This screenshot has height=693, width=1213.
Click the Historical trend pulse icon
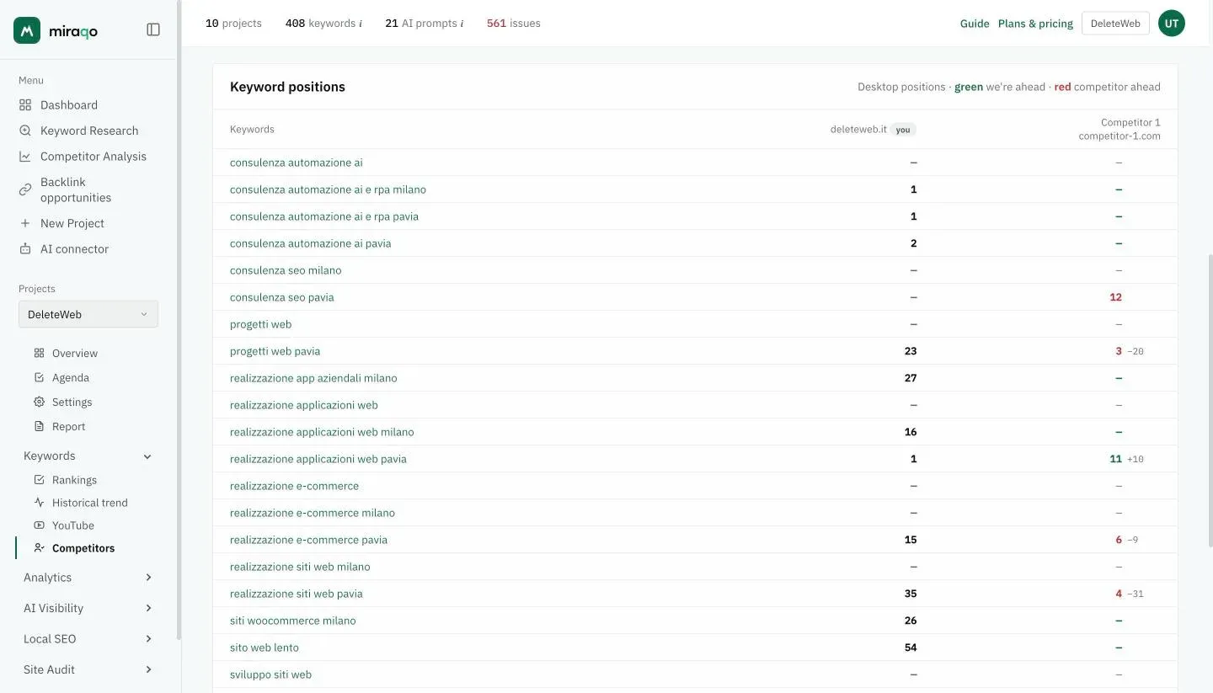(39, 503)
